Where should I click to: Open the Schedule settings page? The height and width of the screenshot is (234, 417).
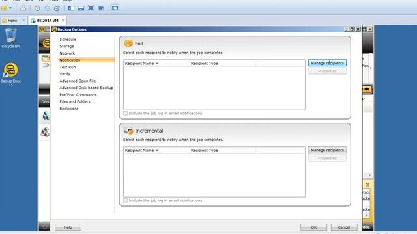click(68, 39)
